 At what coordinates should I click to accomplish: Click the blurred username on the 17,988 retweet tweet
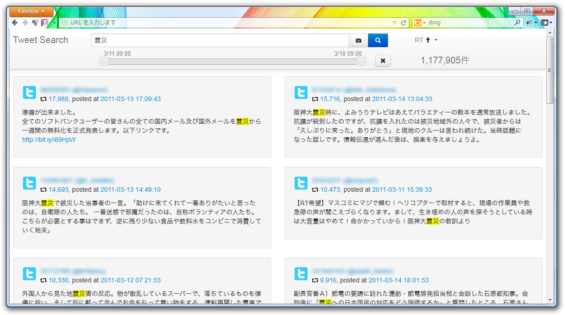point(74,90)
